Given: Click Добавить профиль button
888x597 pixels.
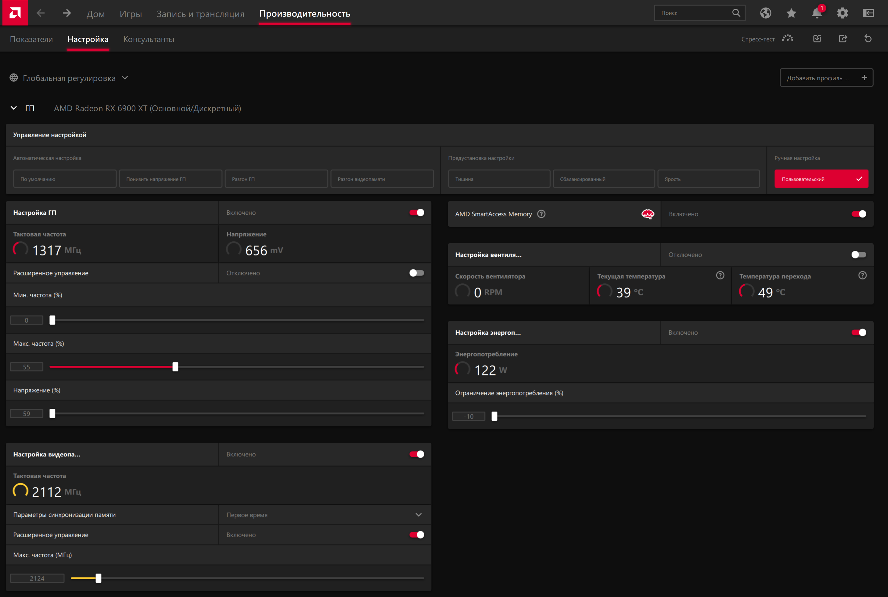Looking at the screenshot, I should click(826, 78).
